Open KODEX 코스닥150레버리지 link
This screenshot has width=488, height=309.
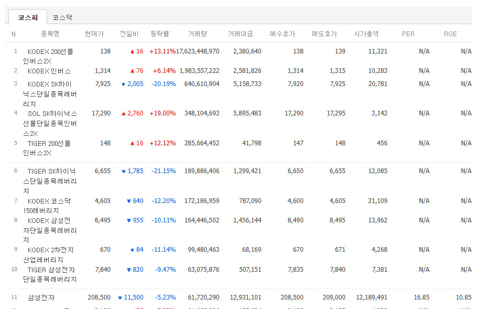pyautogui.click(x=47, y=206)
